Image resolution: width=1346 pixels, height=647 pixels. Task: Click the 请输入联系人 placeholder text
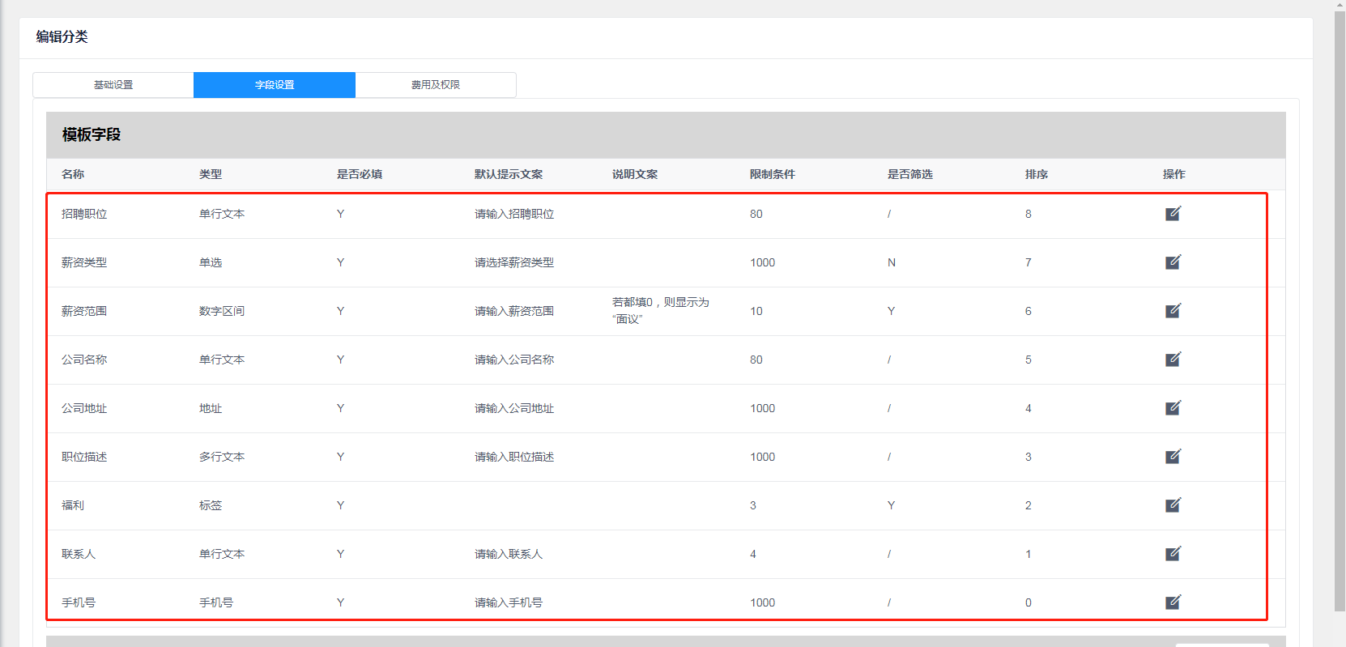coord(509,554)
